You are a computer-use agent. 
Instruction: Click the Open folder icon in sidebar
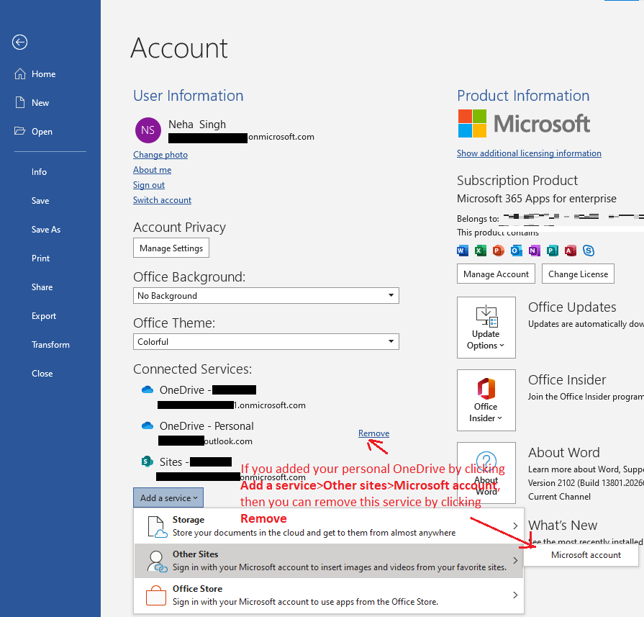(x=19, y=131)
